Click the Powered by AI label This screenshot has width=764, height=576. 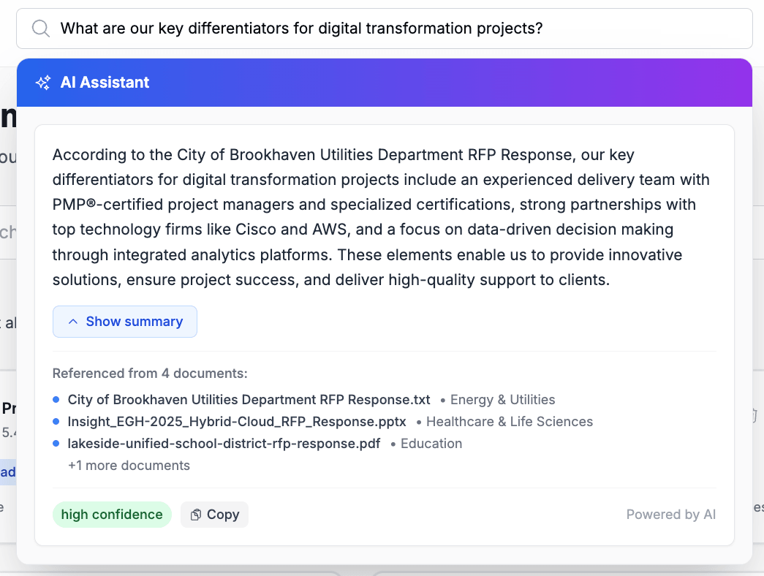(x=670, y=514)
